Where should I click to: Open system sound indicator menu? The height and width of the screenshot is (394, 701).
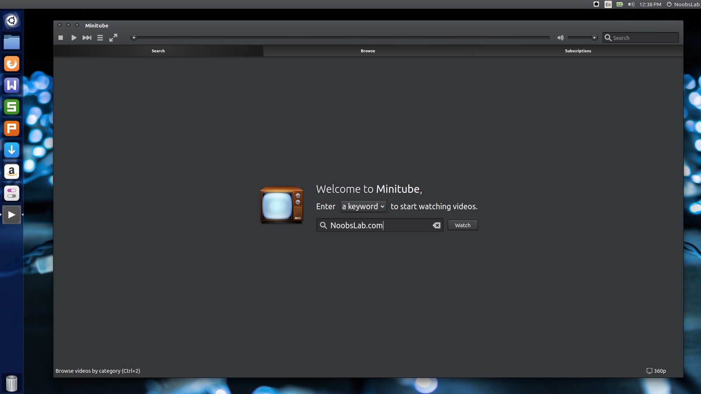[x=631, y=4]
